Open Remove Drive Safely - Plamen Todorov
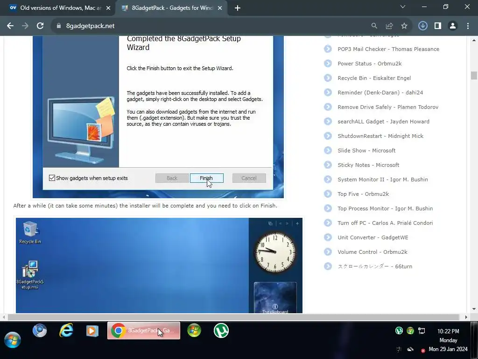Viewport: 478px width, 359px height. tap(388, 107)
